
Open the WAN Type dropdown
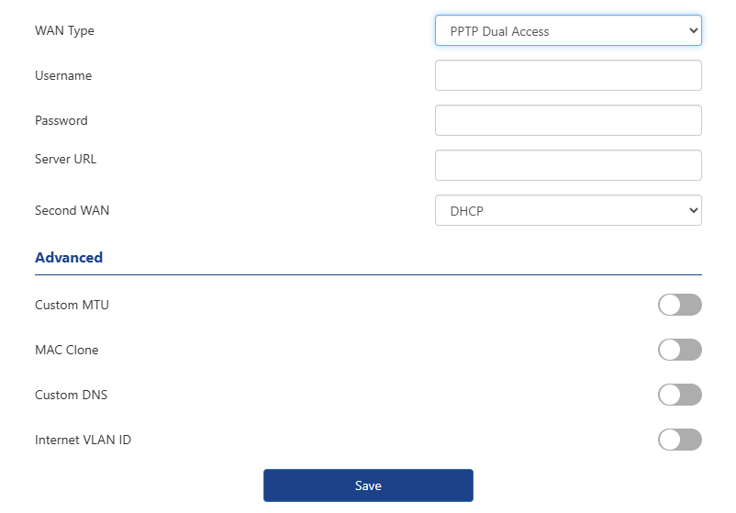tap(567, 30)
